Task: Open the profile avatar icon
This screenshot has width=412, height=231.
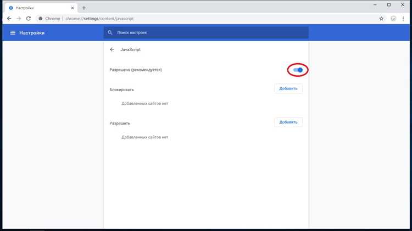Action: 393,19
